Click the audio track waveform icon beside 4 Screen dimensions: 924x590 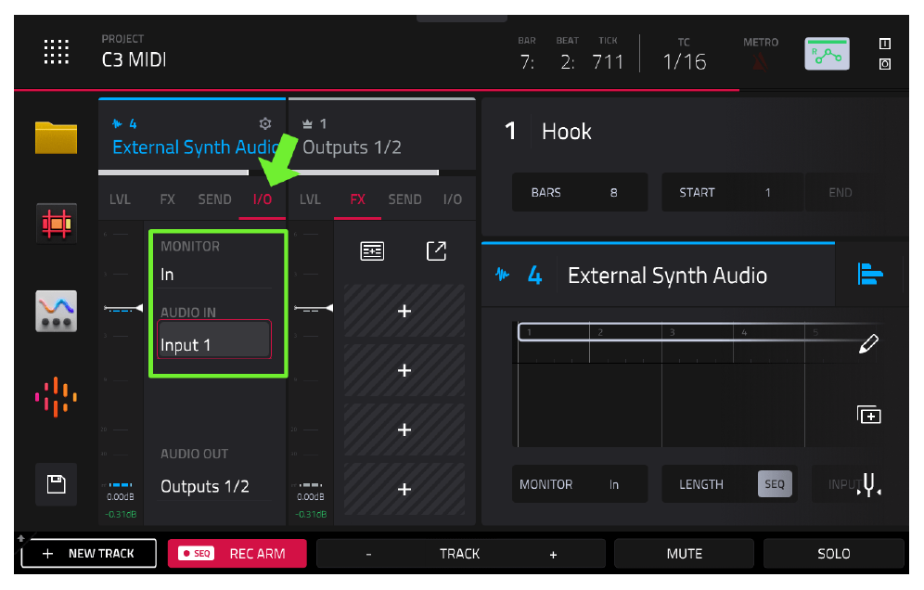coord(502,274)
